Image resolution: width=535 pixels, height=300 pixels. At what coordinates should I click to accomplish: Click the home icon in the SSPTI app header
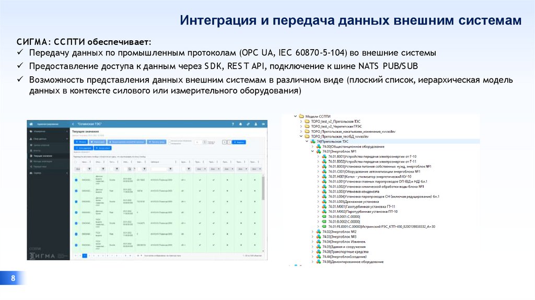tap(31, 124)
